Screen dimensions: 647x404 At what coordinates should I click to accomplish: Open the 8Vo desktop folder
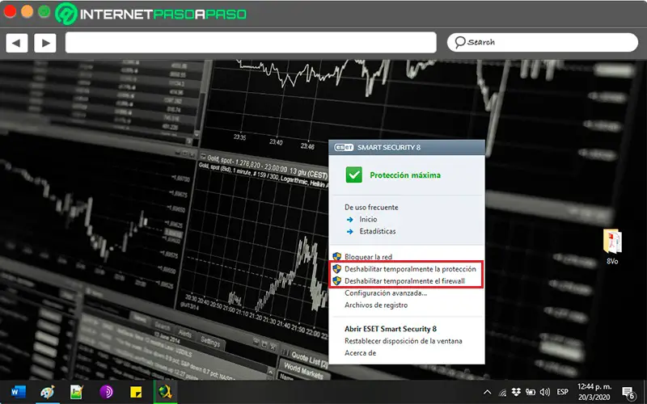612,246
